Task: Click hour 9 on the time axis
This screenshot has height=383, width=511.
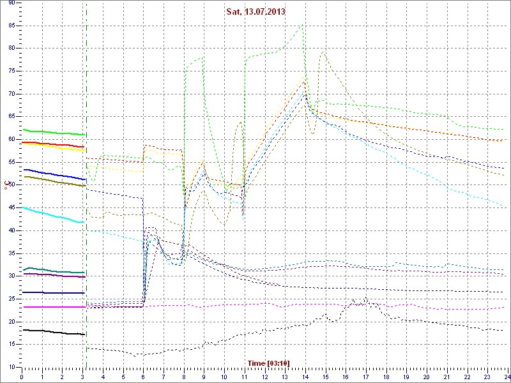Action: 204,376
